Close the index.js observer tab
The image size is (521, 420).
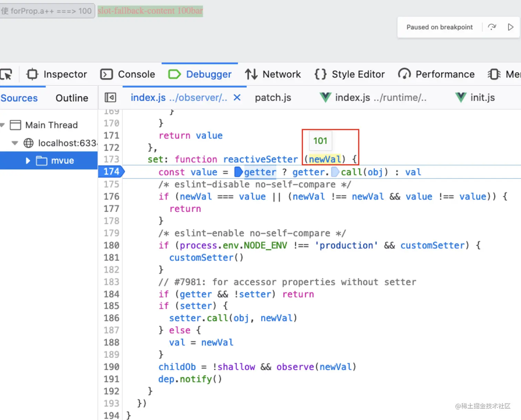coord(237,98)
